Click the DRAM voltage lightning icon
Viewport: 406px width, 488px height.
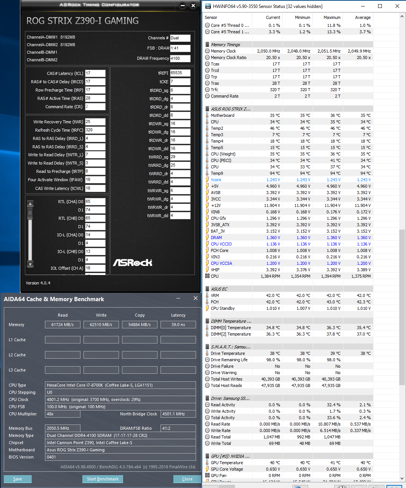coord(207,238)
